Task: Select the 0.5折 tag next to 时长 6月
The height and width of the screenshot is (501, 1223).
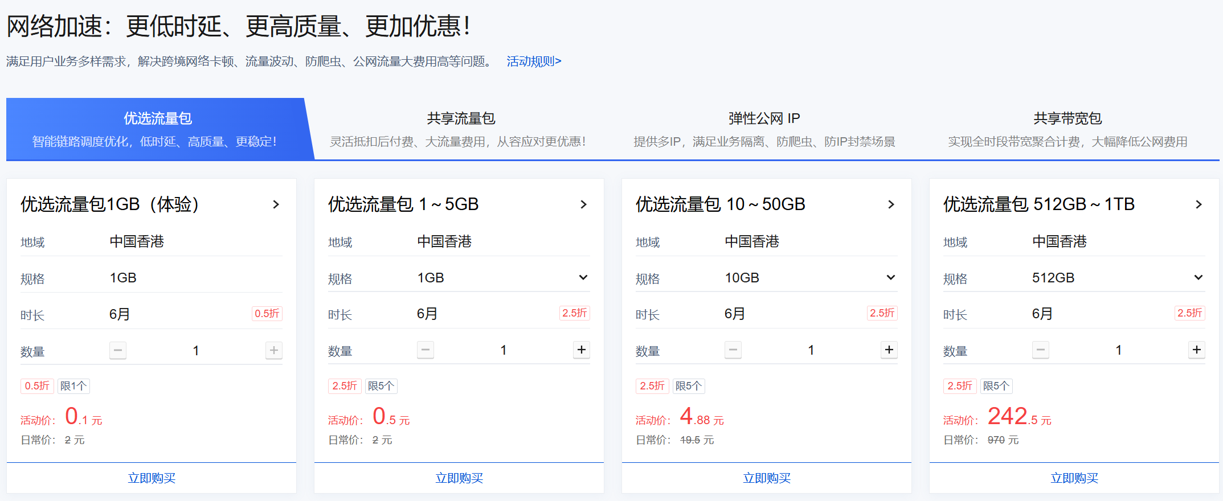Action: 267,314
